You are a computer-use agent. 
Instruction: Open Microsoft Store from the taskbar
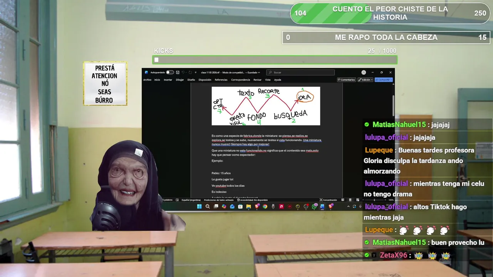click(x=240, y=207)
